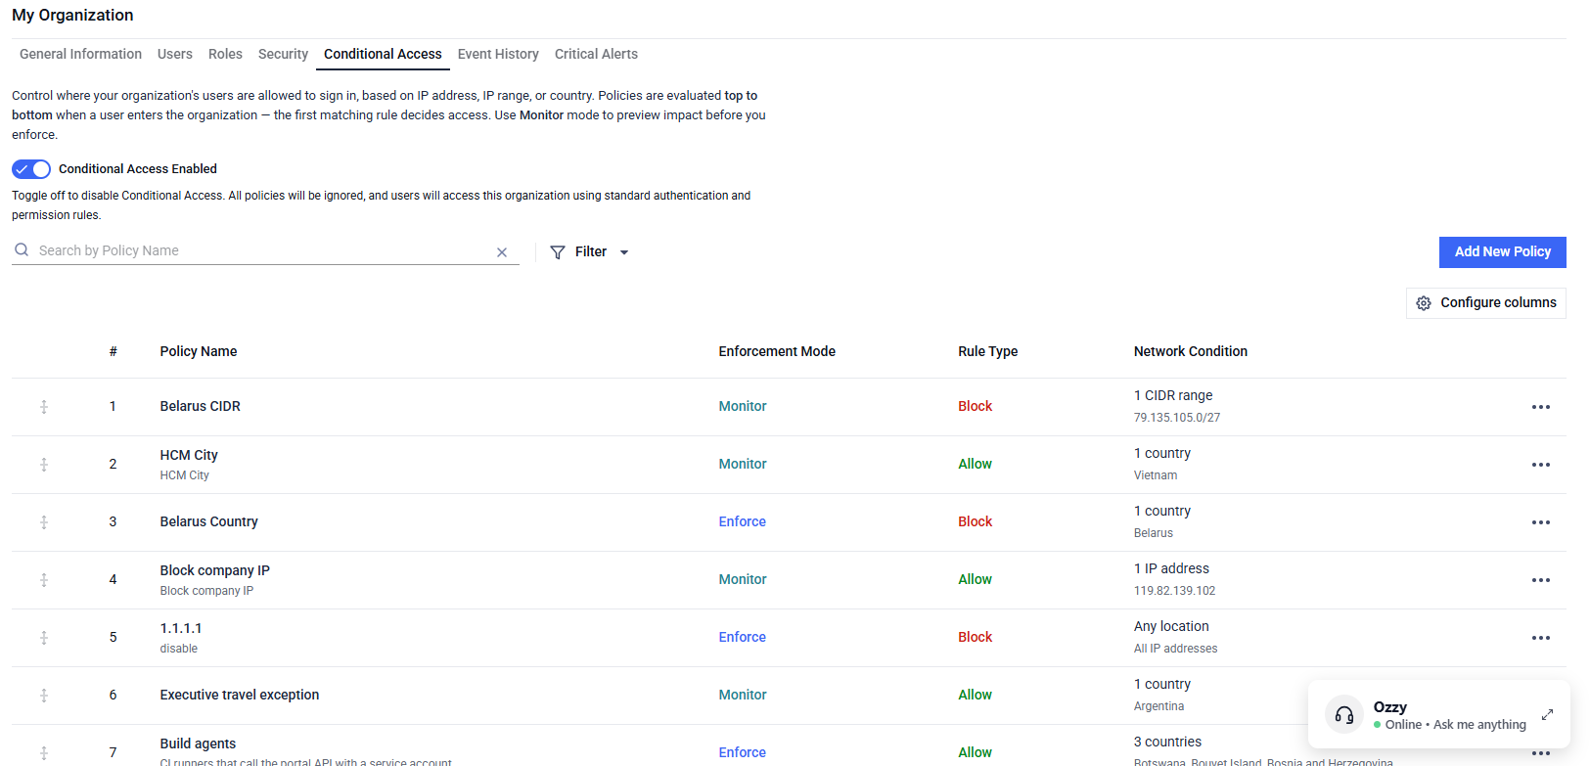Click the Monitor mode for Block company IP
The image size is (1590, 766).
click(x=743, y=579)
